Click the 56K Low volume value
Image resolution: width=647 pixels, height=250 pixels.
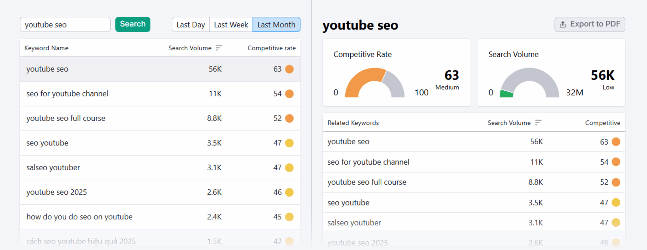point(603,75)
